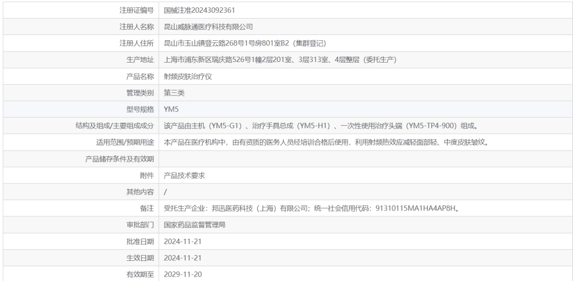The image size is (573, 281).
Task: Select production address starting 上海市浦东新区瑞庆路526号
Action: [280, 60]
